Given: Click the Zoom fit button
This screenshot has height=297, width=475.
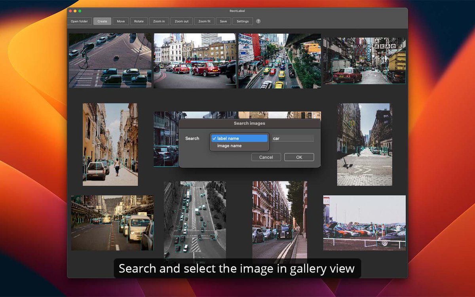Looking at the screenshot, I should click(204, 21).
